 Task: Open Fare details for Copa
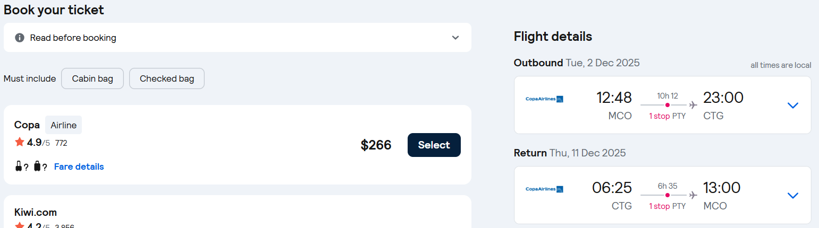click(79, 166)
